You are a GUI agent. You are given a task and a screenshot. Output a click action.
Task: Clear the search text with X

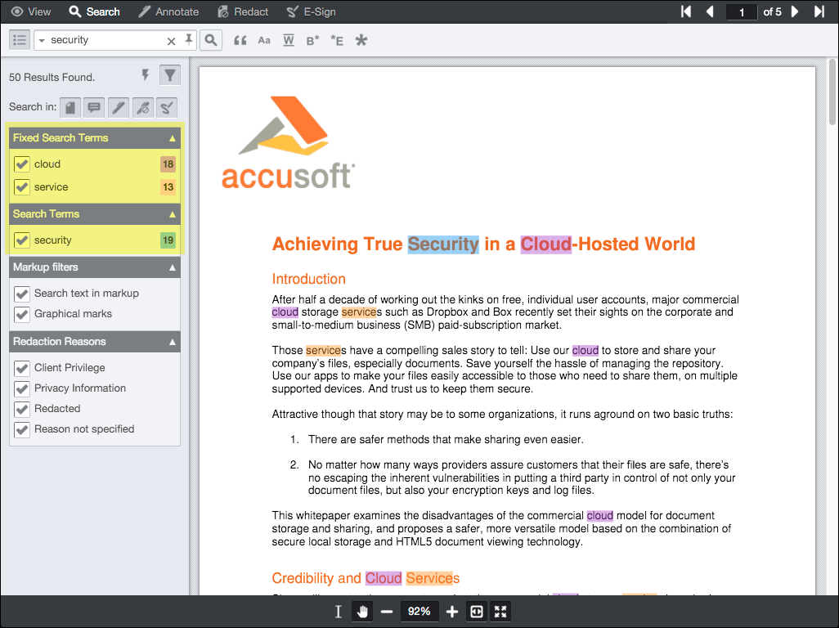[171, 41]
